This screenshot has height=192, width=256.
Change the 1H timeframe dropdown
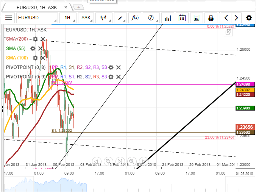68,18
